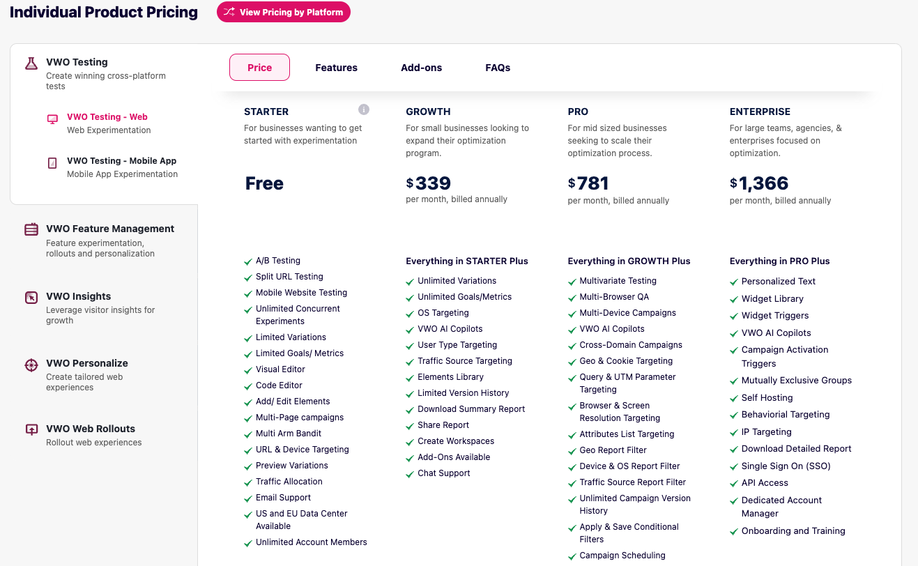Screen dimensions: 918x566
Task: Click the Email Support feature
Action: click(x=283, y=498)
